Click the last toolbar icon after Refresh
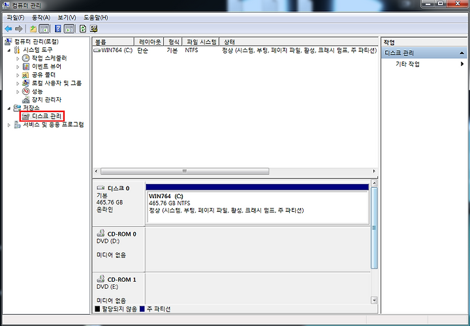Viewport: 470px width, 326px height. point(94,29)
